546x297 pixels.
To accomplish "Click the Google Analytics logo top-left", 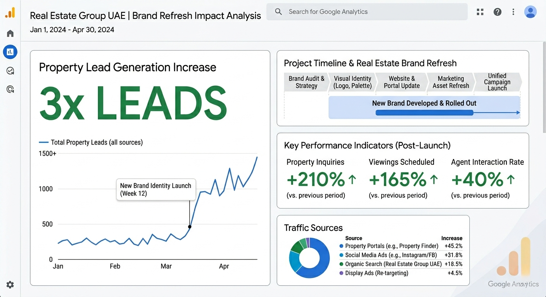I will click(10, 13).
